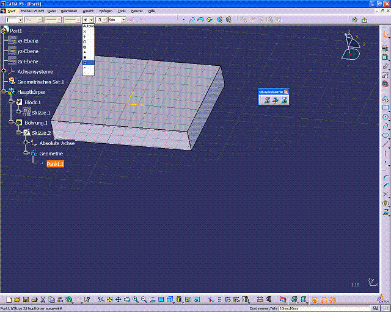Viewport: 391px width, 312px height.
Task: Click the exit workbench icon
Action: (365, 20)
